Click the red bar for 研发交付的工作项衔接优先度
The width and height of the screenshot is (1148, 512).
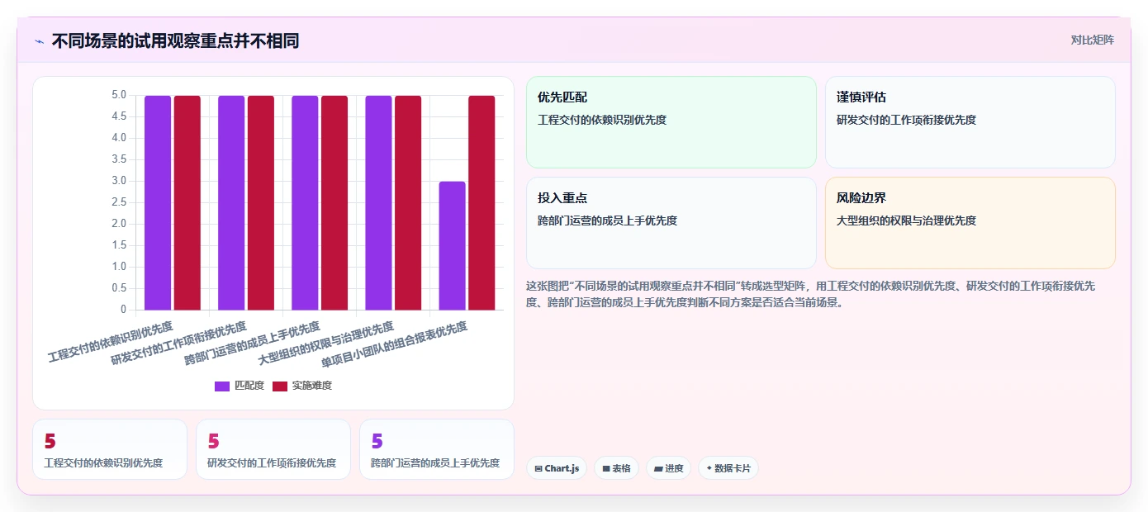(x=261, y=202)
